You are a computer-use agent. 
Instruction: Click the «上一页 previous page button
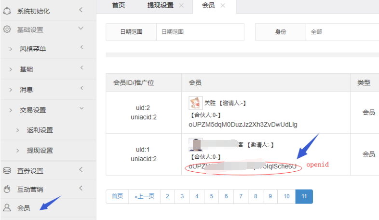point(144,196)
